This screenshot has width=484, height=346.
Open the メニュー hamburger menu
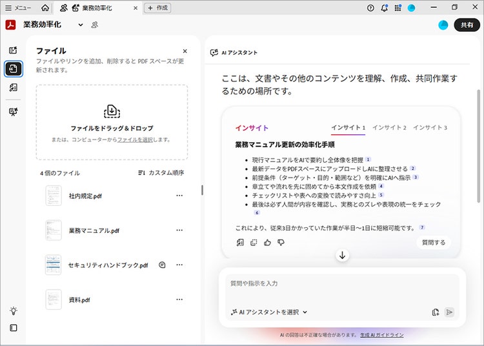(18, 8)
